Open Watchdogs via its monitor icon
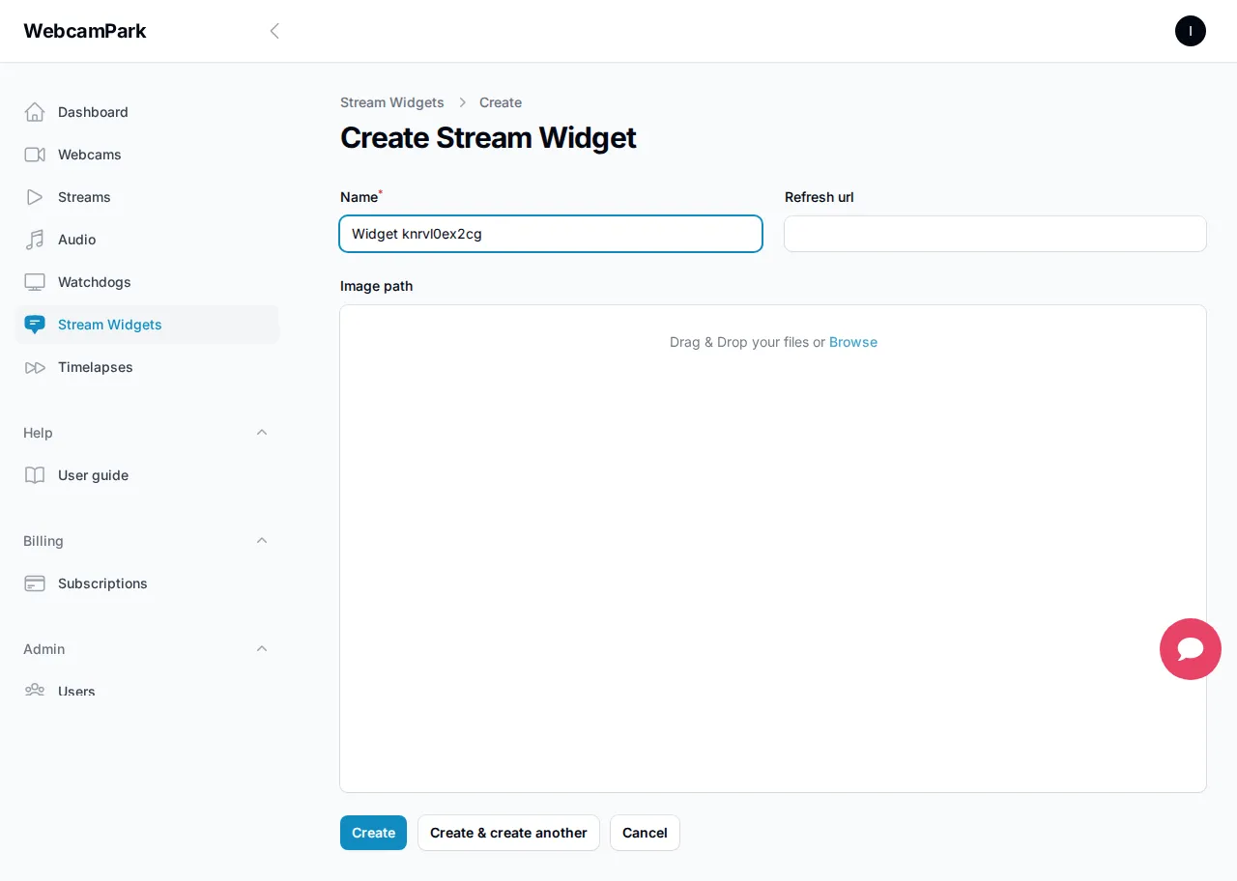 coord(35,282)
